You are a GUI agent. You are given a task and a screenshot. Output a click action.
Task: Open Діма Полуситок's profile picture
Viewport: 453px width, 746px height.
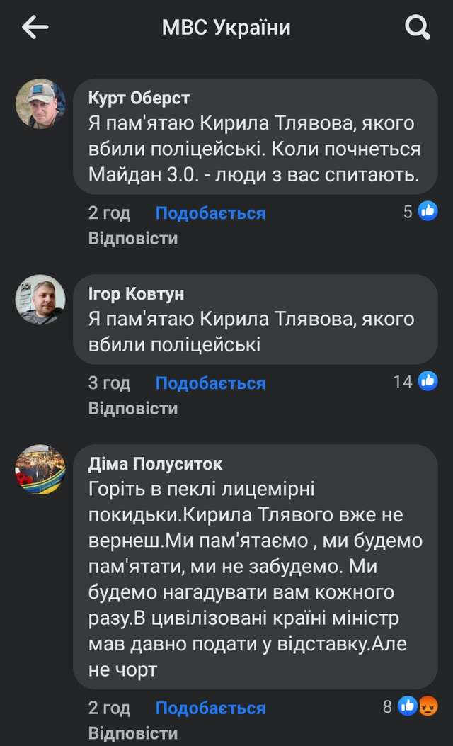[40, 469]
